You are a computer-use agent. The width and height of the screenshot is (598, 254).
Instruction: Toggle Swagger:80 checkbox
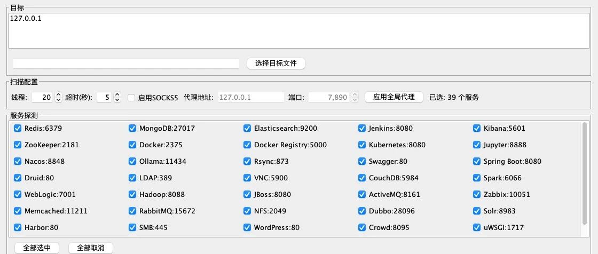click(362, 161)
